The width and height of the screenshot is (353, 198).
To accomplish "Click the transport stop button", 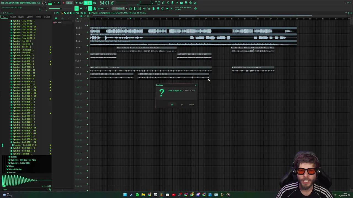I will (58, 3).
